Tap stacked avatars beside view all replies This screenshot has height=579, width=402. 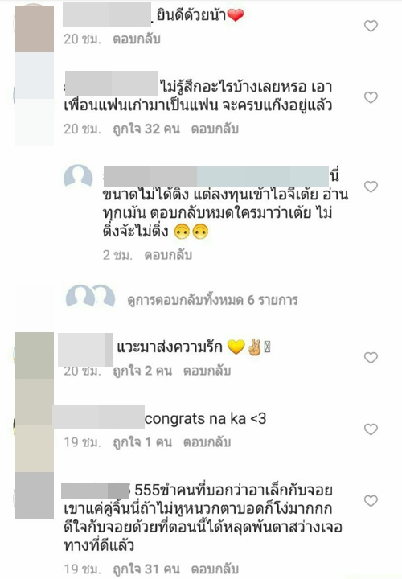pyautogui.click(x=90, y=297)
